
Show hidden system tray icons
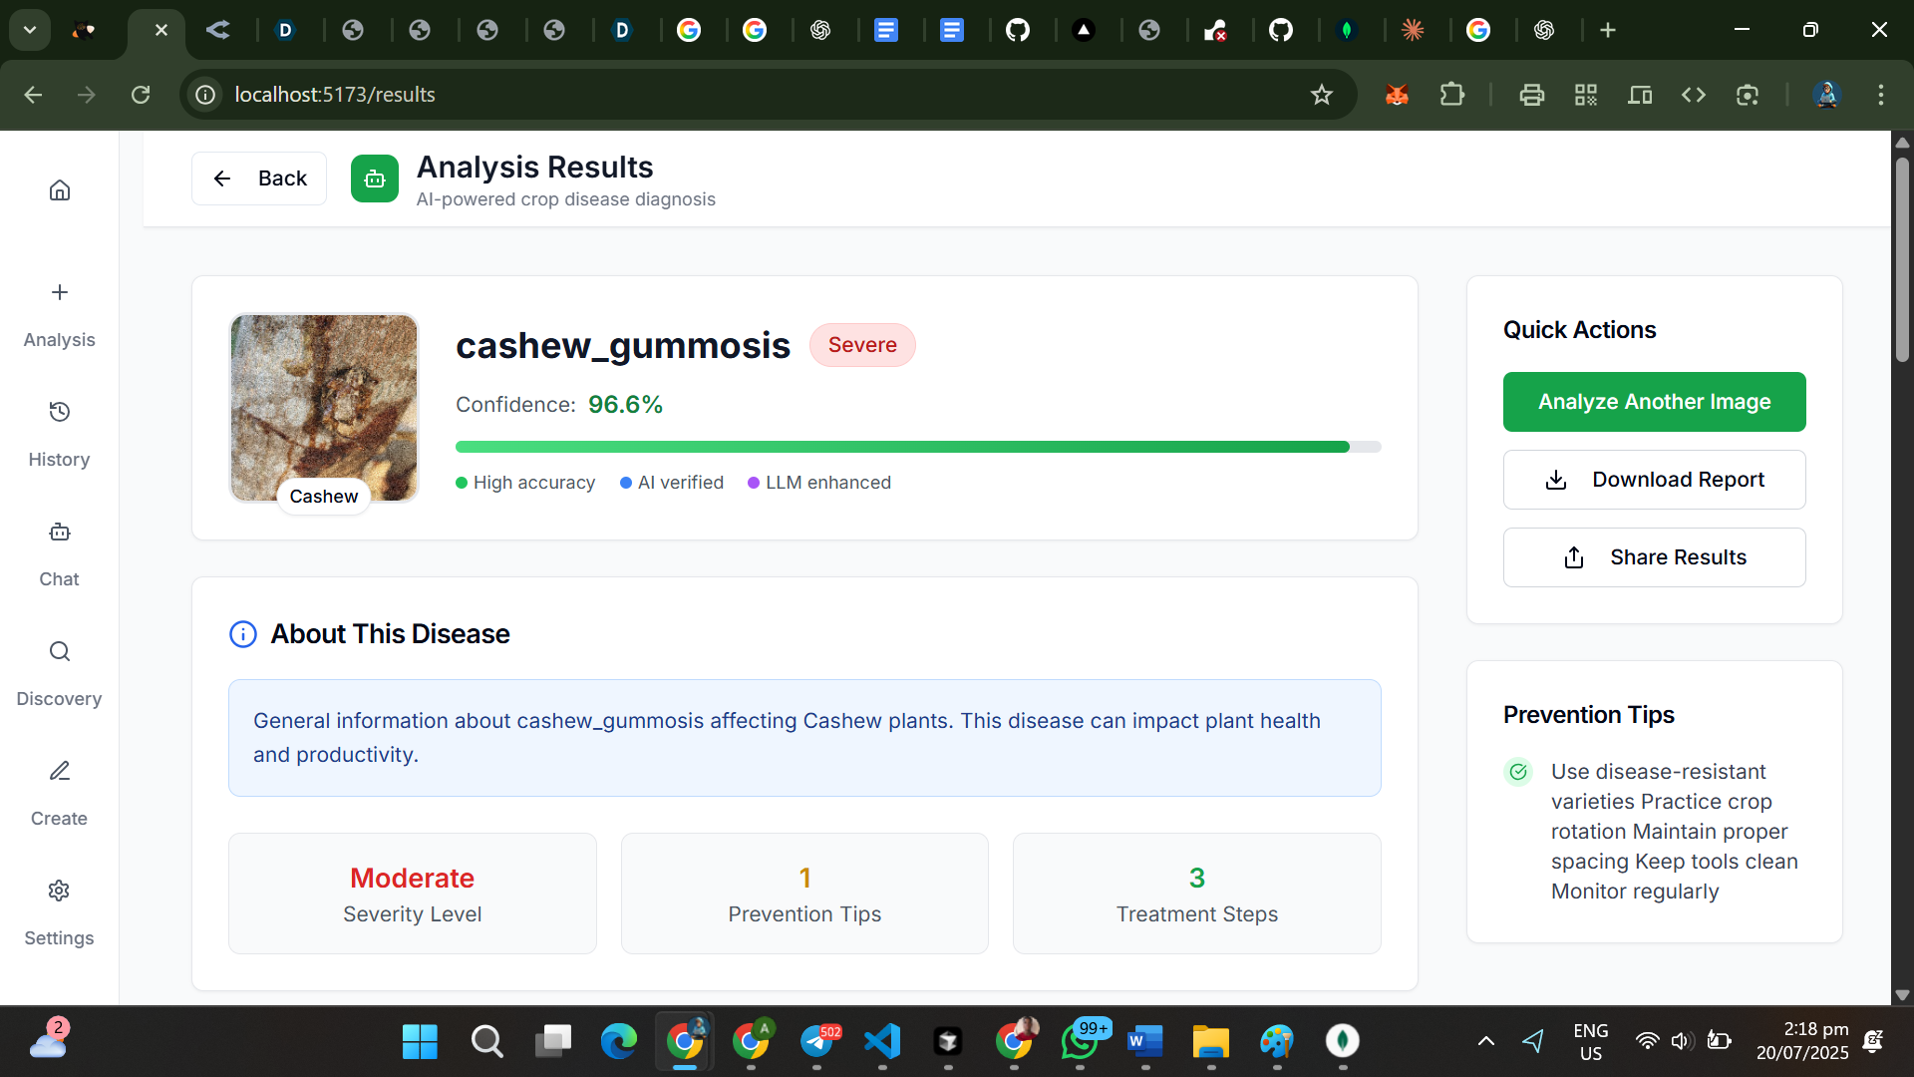coord(1485,1041)
